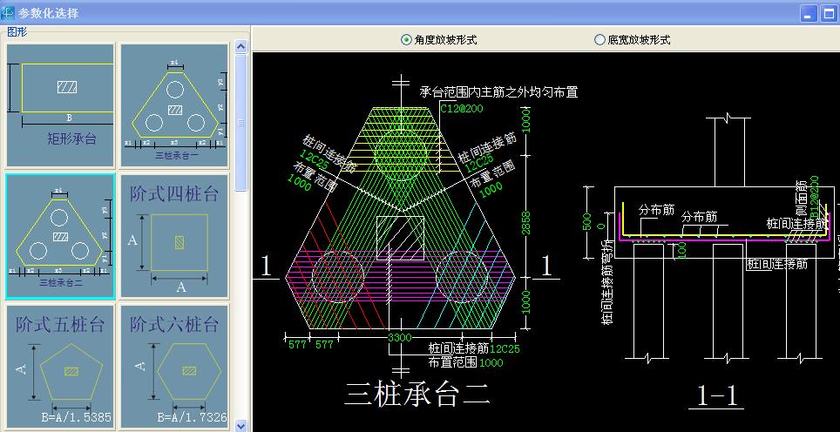This screenshot has width=840, height=432.
Task: Maximize the 参数化选择 window
Action: 828,13
